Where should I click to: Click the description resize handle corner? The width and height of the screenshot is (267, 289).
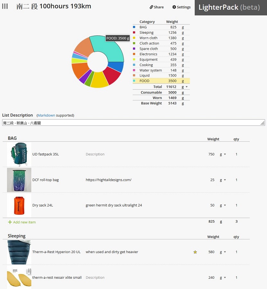click(x=263, y=123)
